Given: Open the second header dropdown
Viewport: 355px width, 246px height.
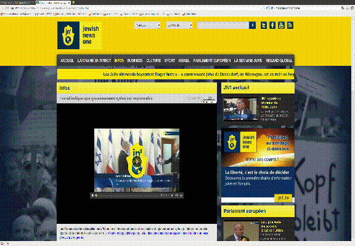Looking at the screenshot, I should (x=179, y=25).
